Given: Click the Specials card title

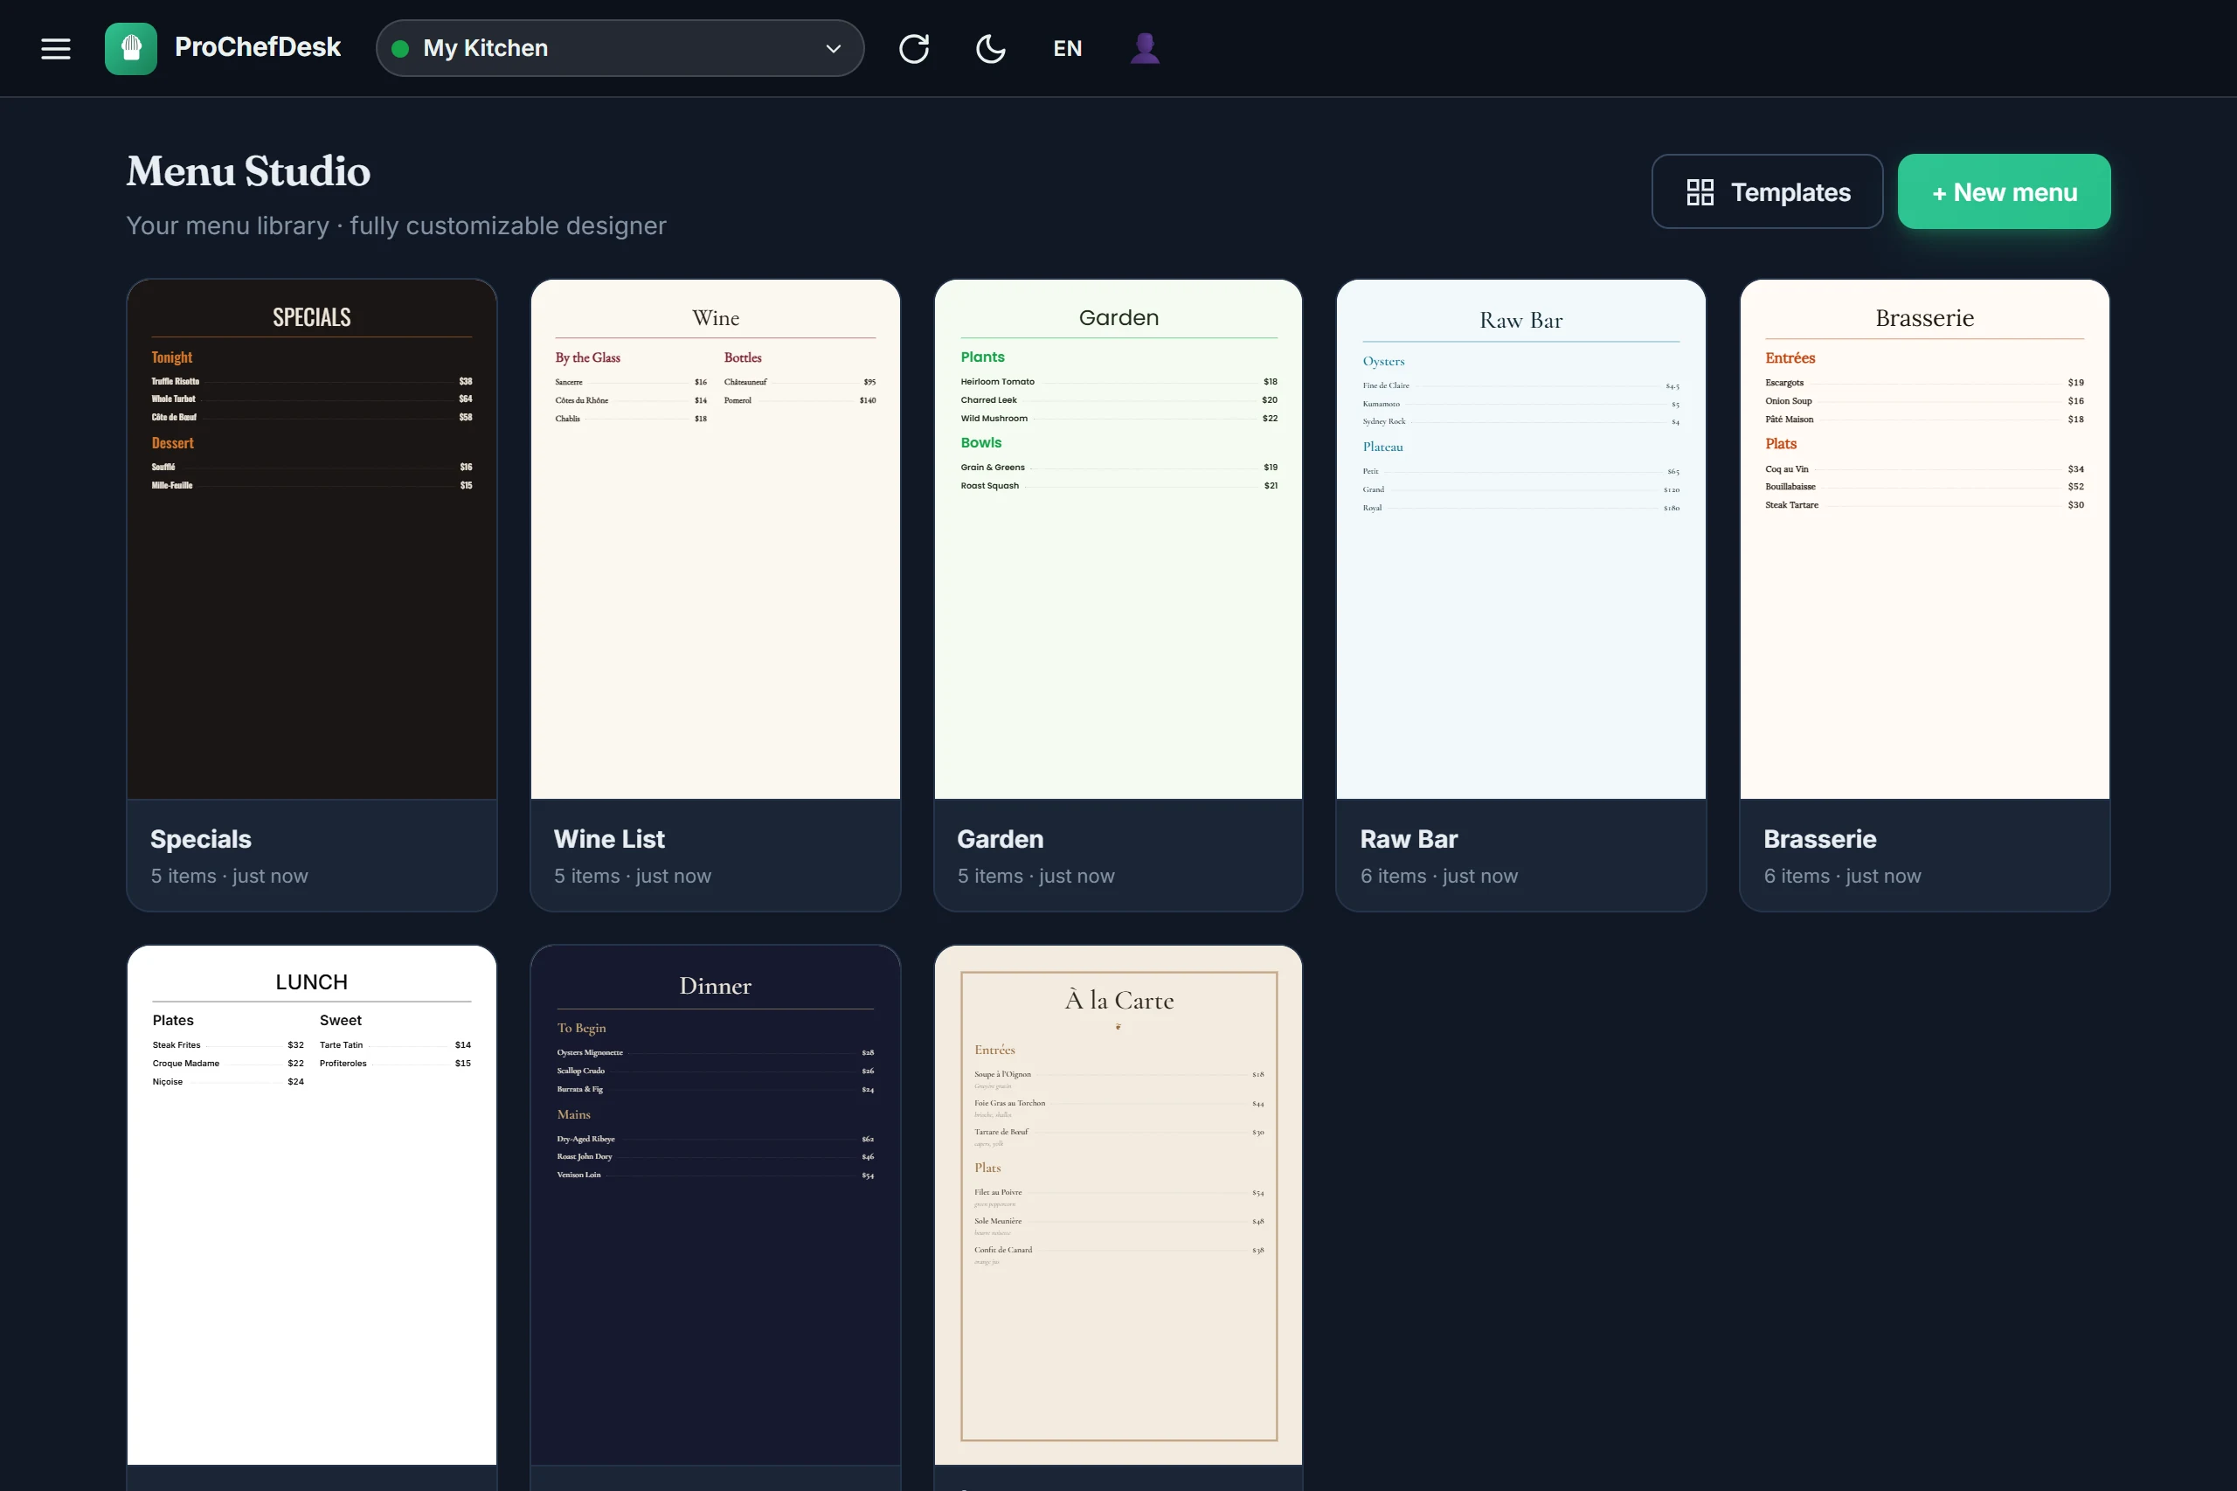Looking at the screenshot, I should [201, 839].
